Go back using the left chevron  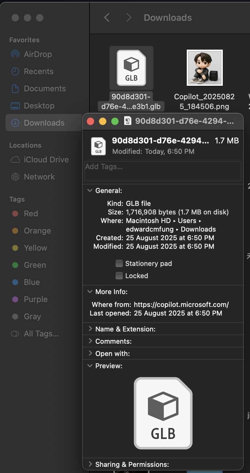tap(107, 17)
